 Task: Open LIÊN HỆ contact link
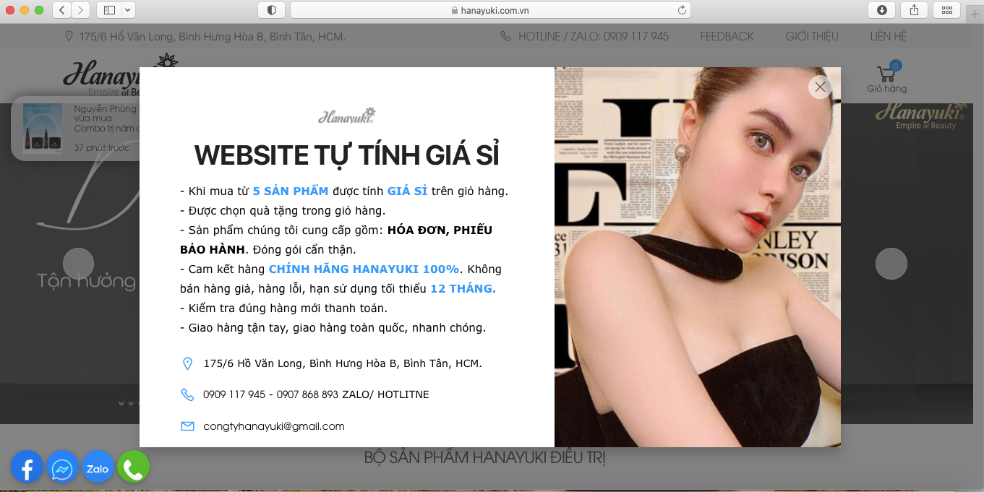889,36
